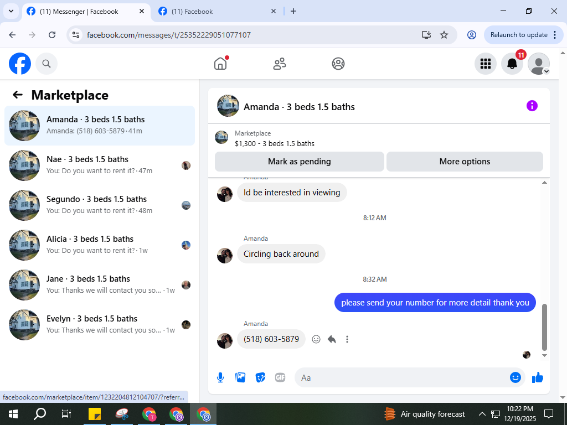Bookmark this page with the star

444,35
